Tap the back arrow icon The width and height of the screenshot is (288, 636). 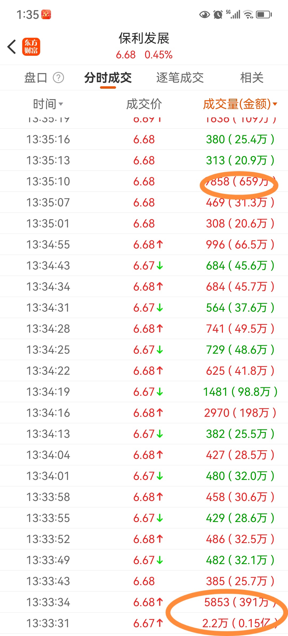12,47
